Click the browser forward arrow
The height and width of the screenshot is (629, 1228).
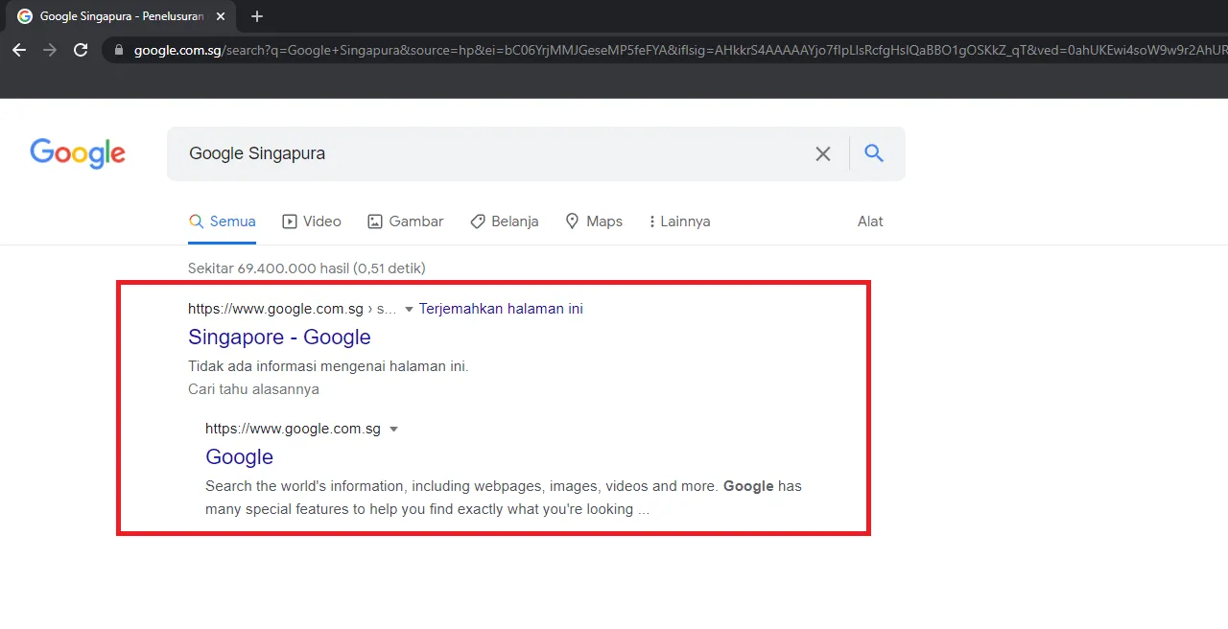tap(50, 50)
